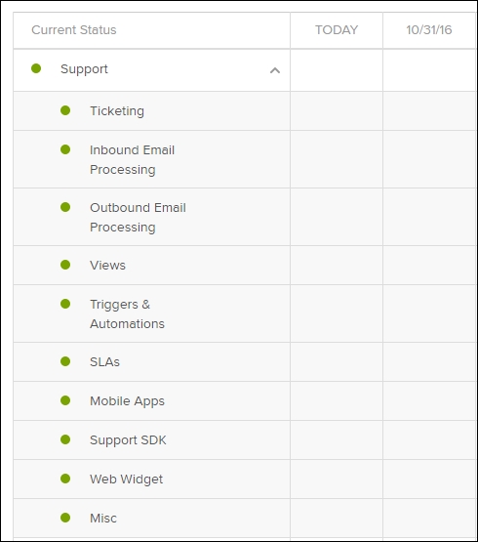Select the 10/31/16 column header

click(x=429, y=30)
